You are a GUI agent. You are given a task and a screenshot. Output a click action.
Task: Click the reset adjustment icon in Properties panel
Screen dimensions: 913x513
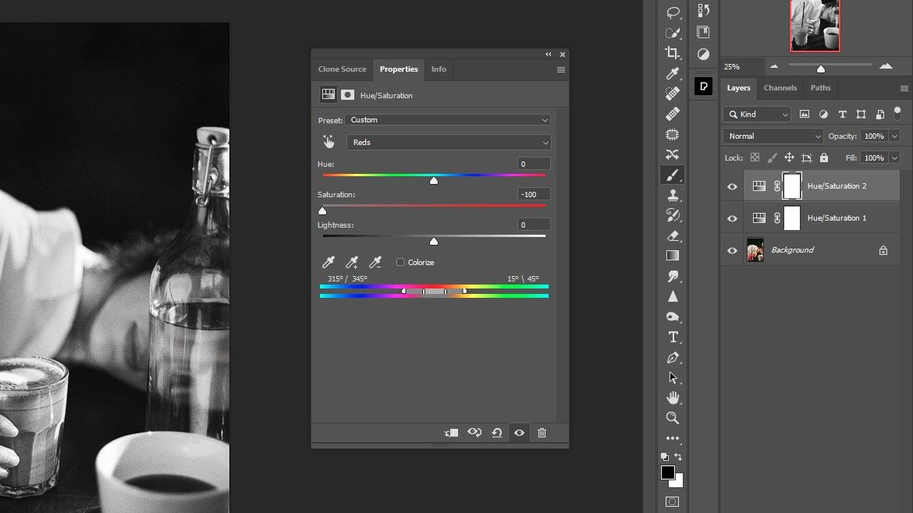point(497,433)
